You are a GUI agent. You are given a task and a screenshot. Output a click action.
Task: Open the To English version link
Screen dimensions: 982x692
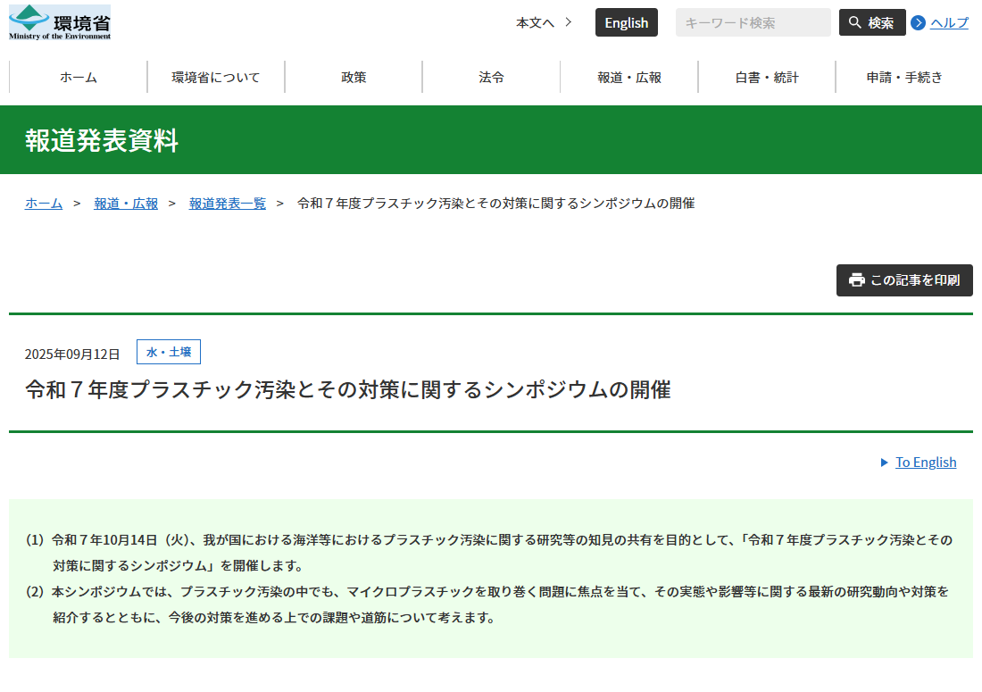coord(926,463)
